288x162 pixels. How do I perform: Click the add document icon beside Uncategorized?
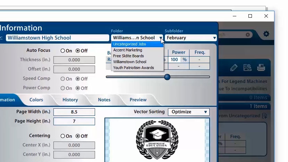265,116
